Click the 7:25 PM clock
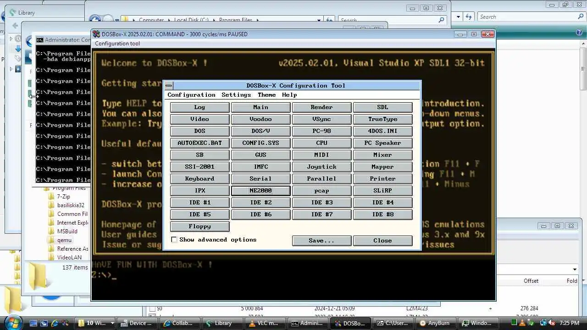587x330 pixels. click(x=568, y=323)
